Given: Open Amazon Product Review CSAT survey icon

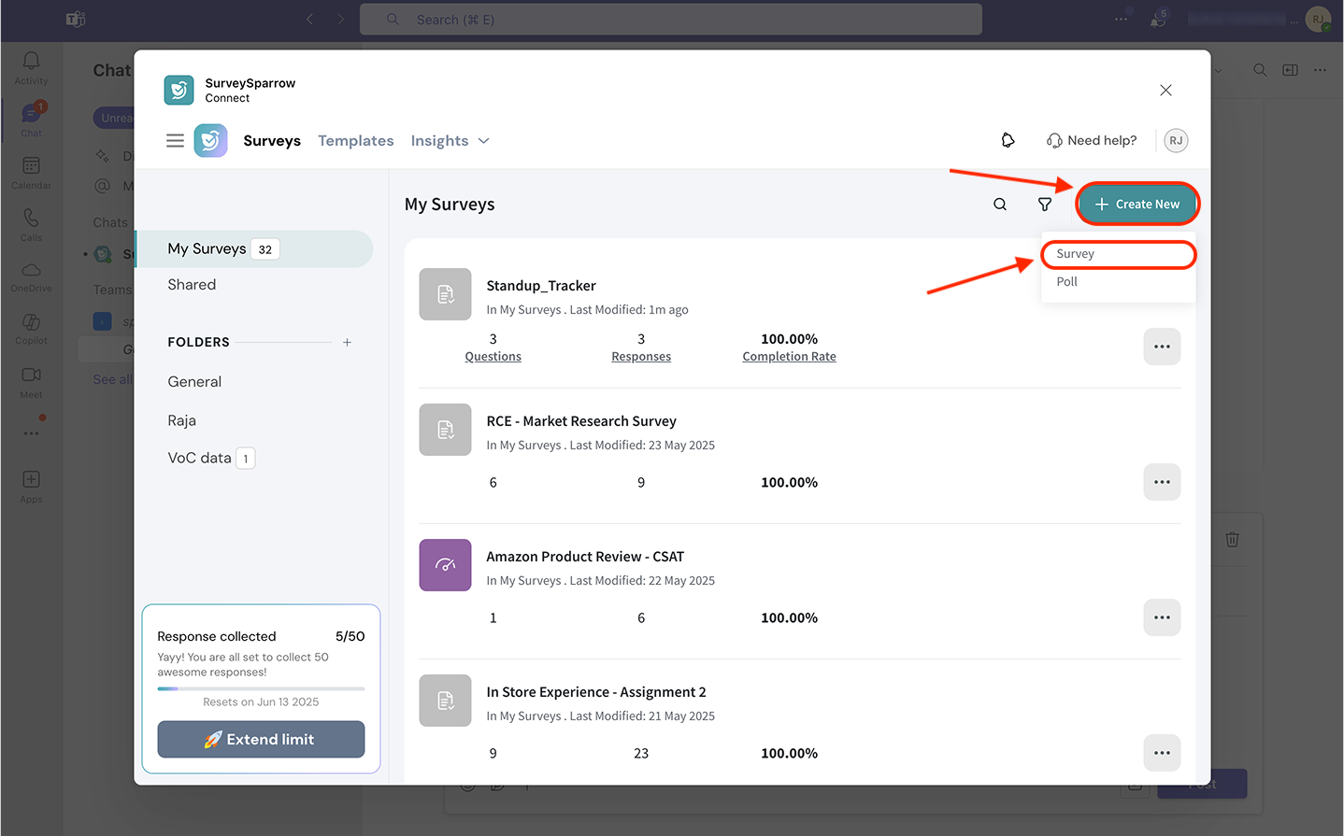Looking at the screenshot, I should point(445,565).
